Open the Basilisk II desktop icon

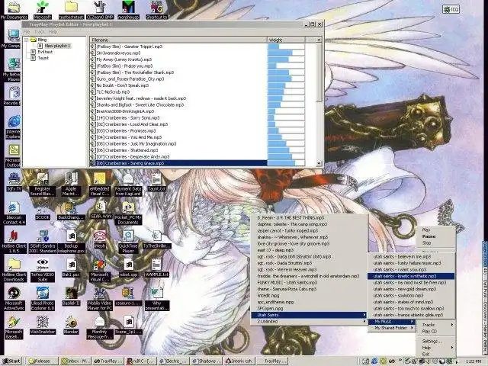coord(71,297)
